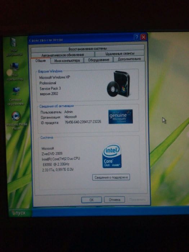
Task: Click Сведения о поддержке button
Action: 111,177
